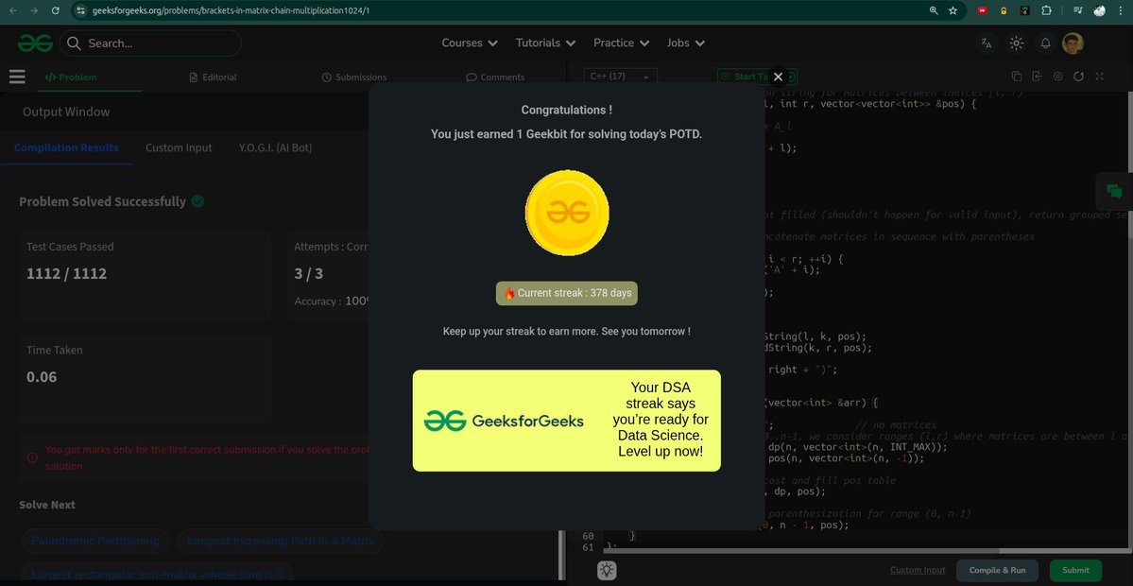Image resolution: width=1133 pixels, height=586 pixels.
Task: Open the hamburger menu beside Problem tab
Action: [17, 77]
